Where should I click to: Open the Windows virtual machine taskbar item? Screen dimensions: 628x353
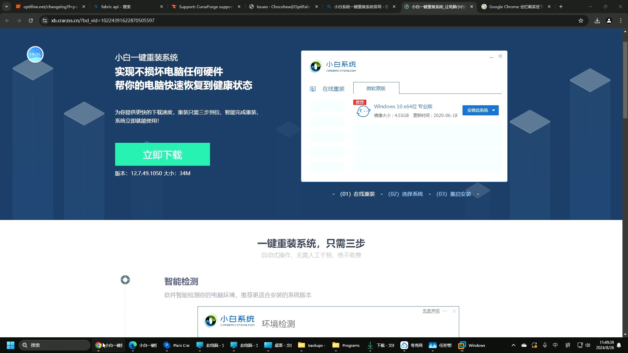click(x=472, y=345)
